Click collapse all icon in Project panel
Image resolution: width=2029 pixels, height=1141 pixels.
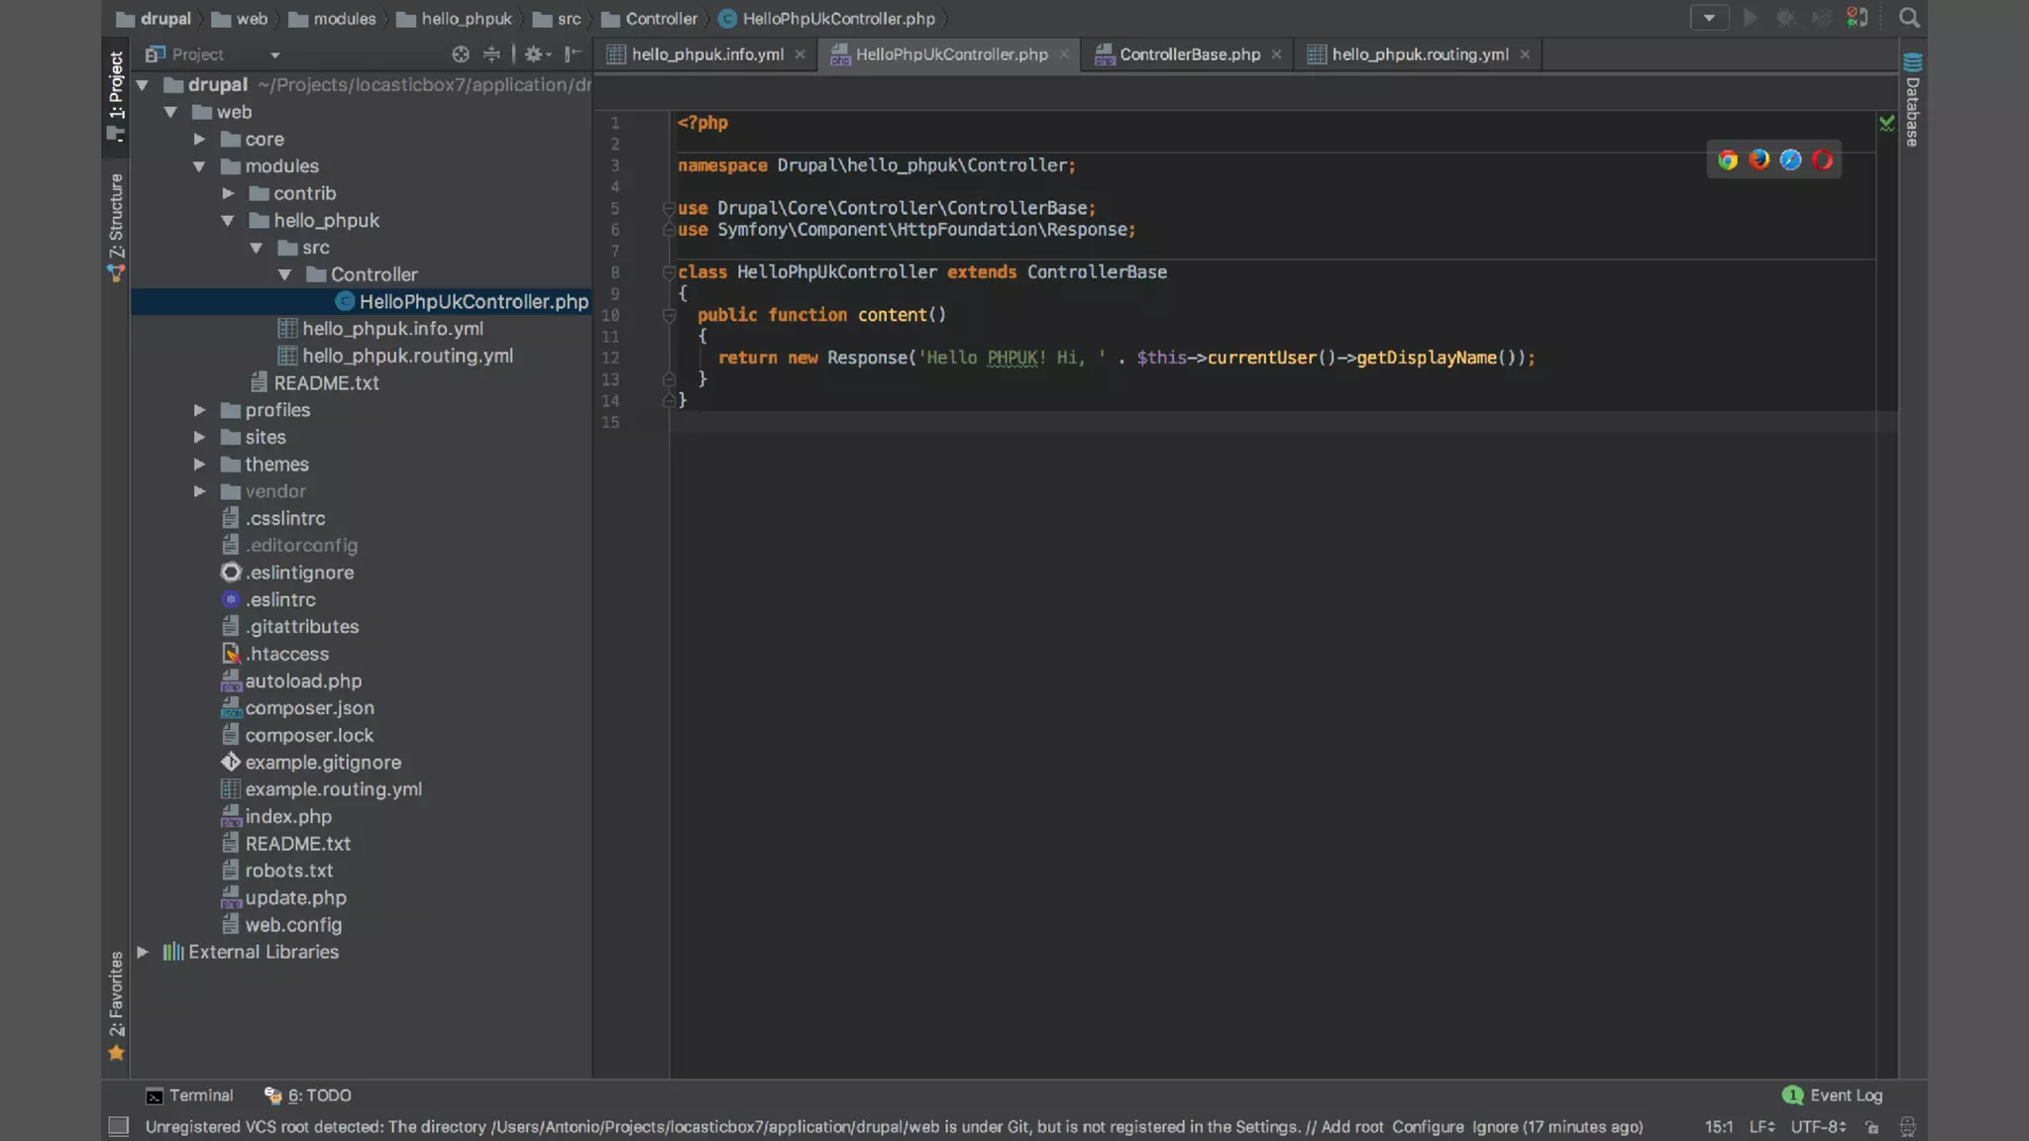[x=491, y=54]
